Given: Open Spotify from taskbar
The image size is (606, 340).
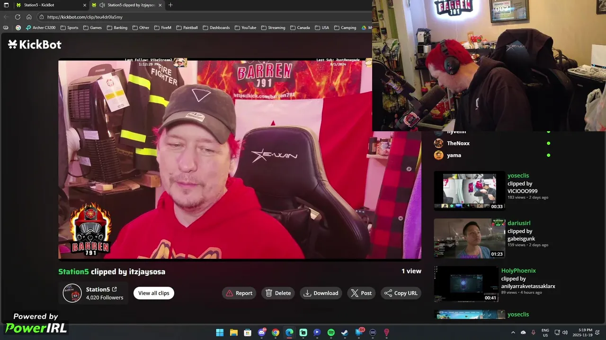Looking at the screenshot, I should click(x=331, y=332).
